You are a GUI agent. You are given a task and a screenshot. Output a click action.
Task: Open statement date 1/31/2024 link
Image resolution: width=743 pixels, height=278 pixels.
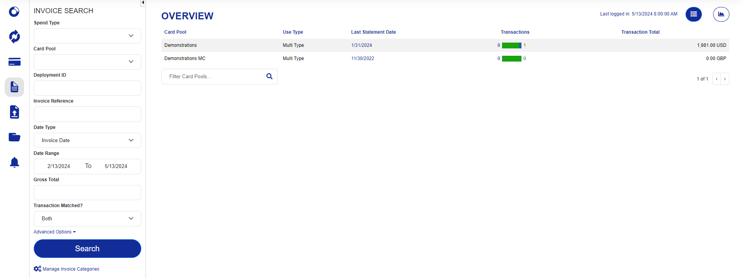coord(362,45)
